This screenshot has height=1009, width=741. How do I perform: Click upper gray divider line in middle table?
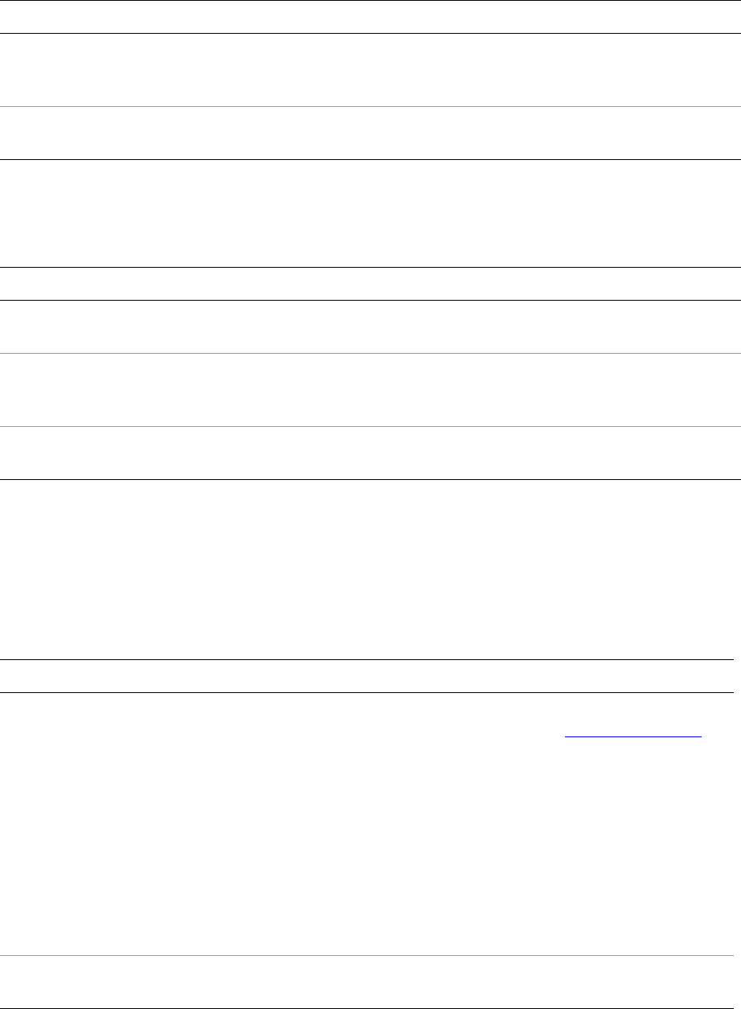pos(370,353)
